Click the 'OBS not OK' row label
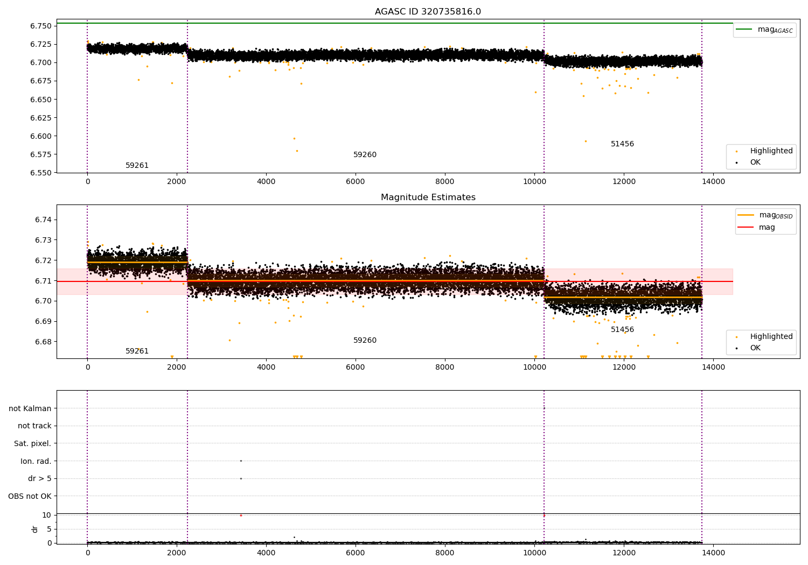 [x=30, y=497]
